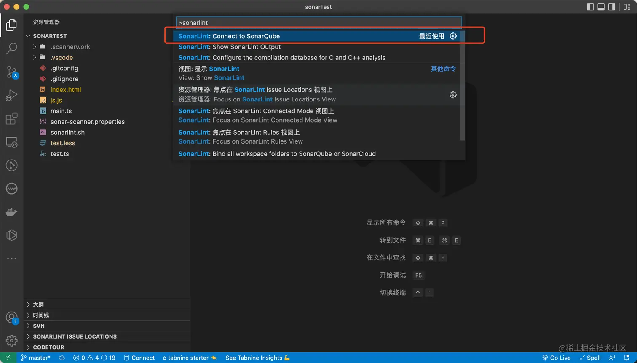
Task: Open the Explorer view in activity bar
Action: [x=11, y=25]
